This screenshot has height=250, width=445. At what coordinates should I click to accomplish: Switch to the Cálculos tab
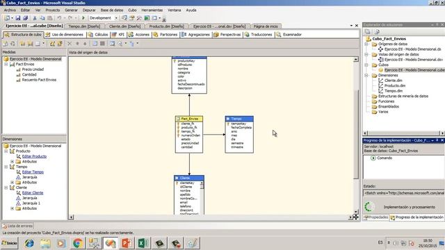coord(98,35)
